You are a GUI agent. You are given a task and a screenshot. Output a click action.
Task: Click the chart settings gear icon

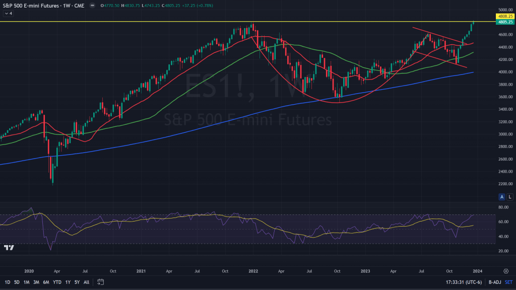tap(506, 270)
